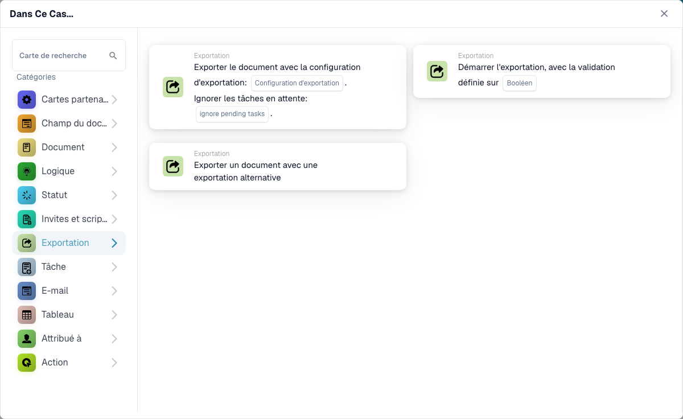Click the search magnifier icon

113,55
